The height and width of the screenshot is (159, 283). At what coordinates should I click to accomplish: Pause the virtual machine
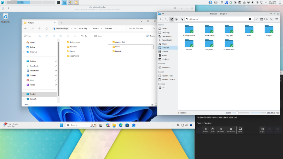[206, 130]
